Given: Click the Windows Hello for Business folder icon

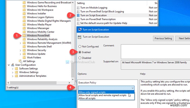Looking at the screenshot, I should pyautogui.click(x=24, y=6).
